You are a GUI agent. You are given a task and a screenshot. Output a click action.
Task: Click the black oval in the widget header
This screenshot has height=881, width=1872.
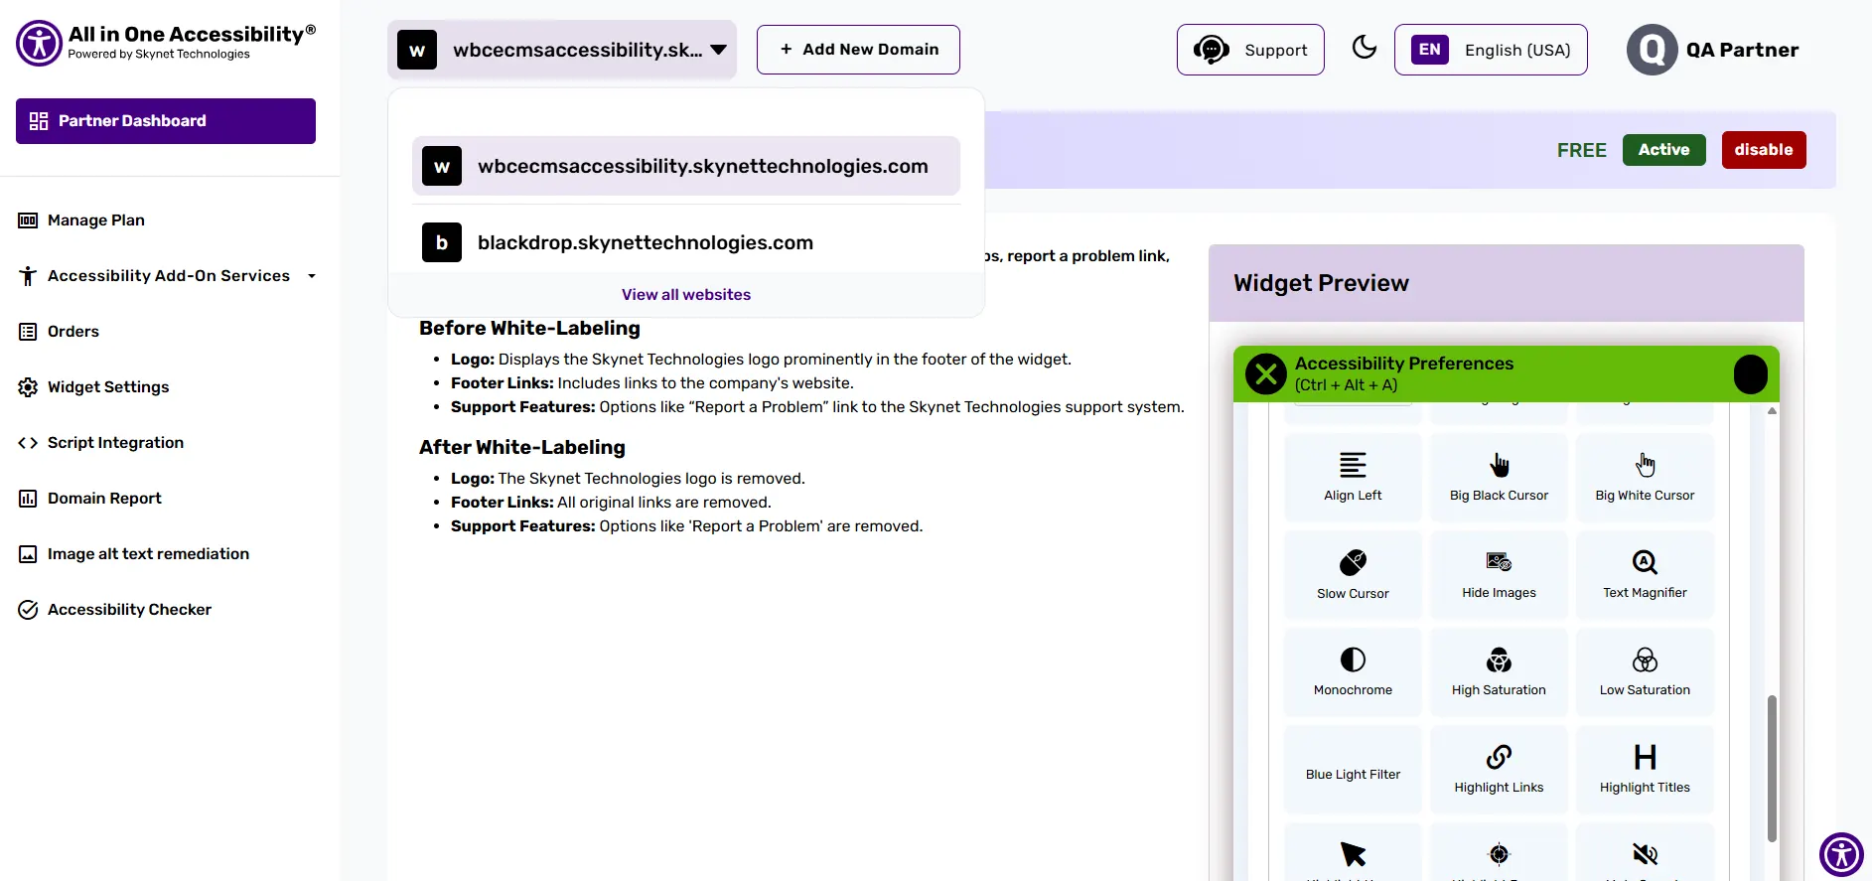click(x=1751, y=374)
